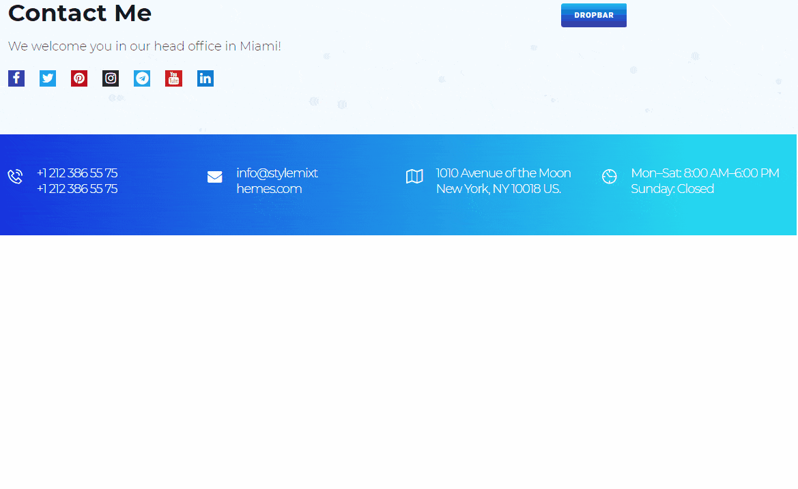Open the Telegram social icon

point(142,78)
